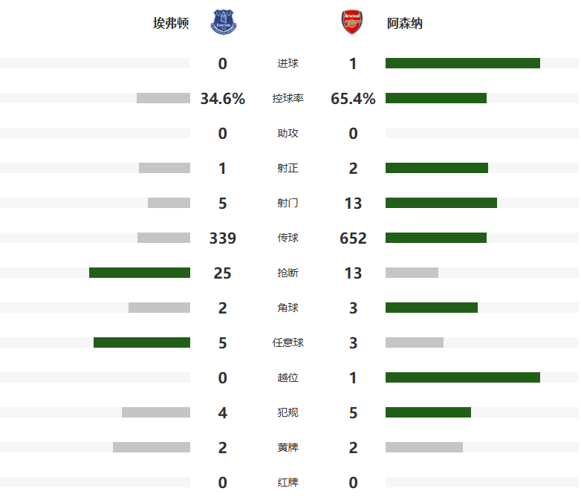
Task: Select the 进球 stat label
Action: coord(288,64)
